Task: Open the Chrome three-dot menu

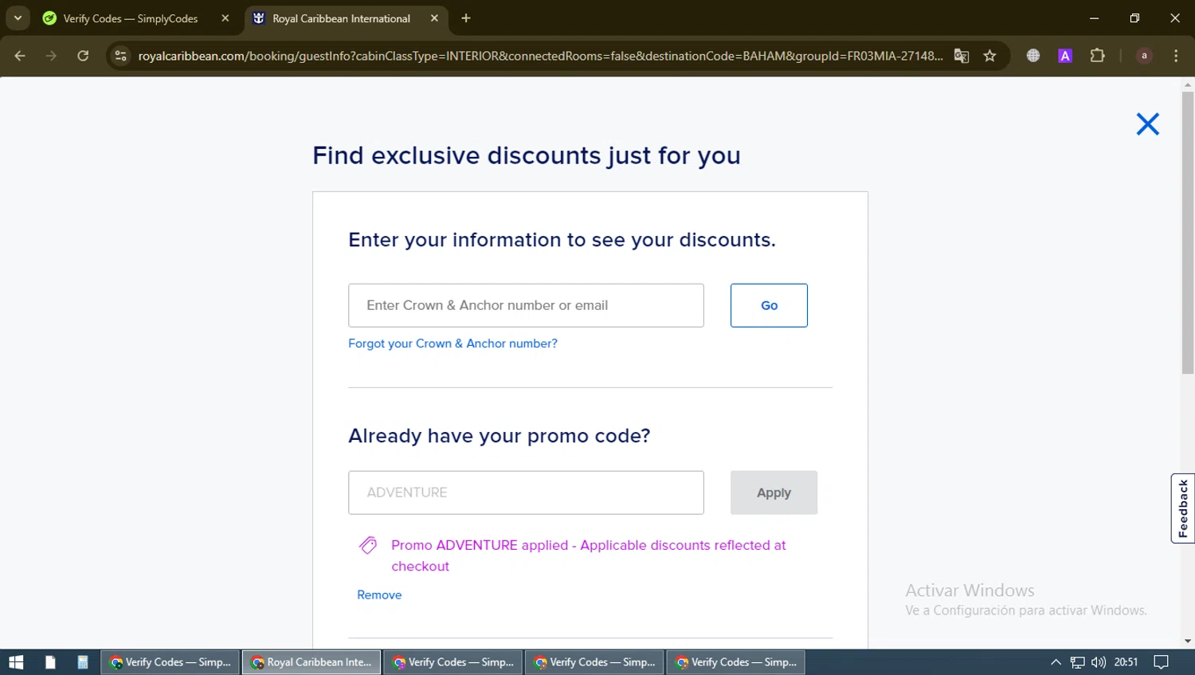Action: (x=1176, y=56)
